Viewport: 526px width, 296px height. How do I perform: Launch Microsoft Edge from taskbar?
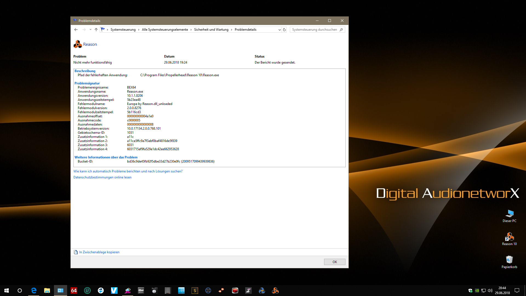point(34,291)
